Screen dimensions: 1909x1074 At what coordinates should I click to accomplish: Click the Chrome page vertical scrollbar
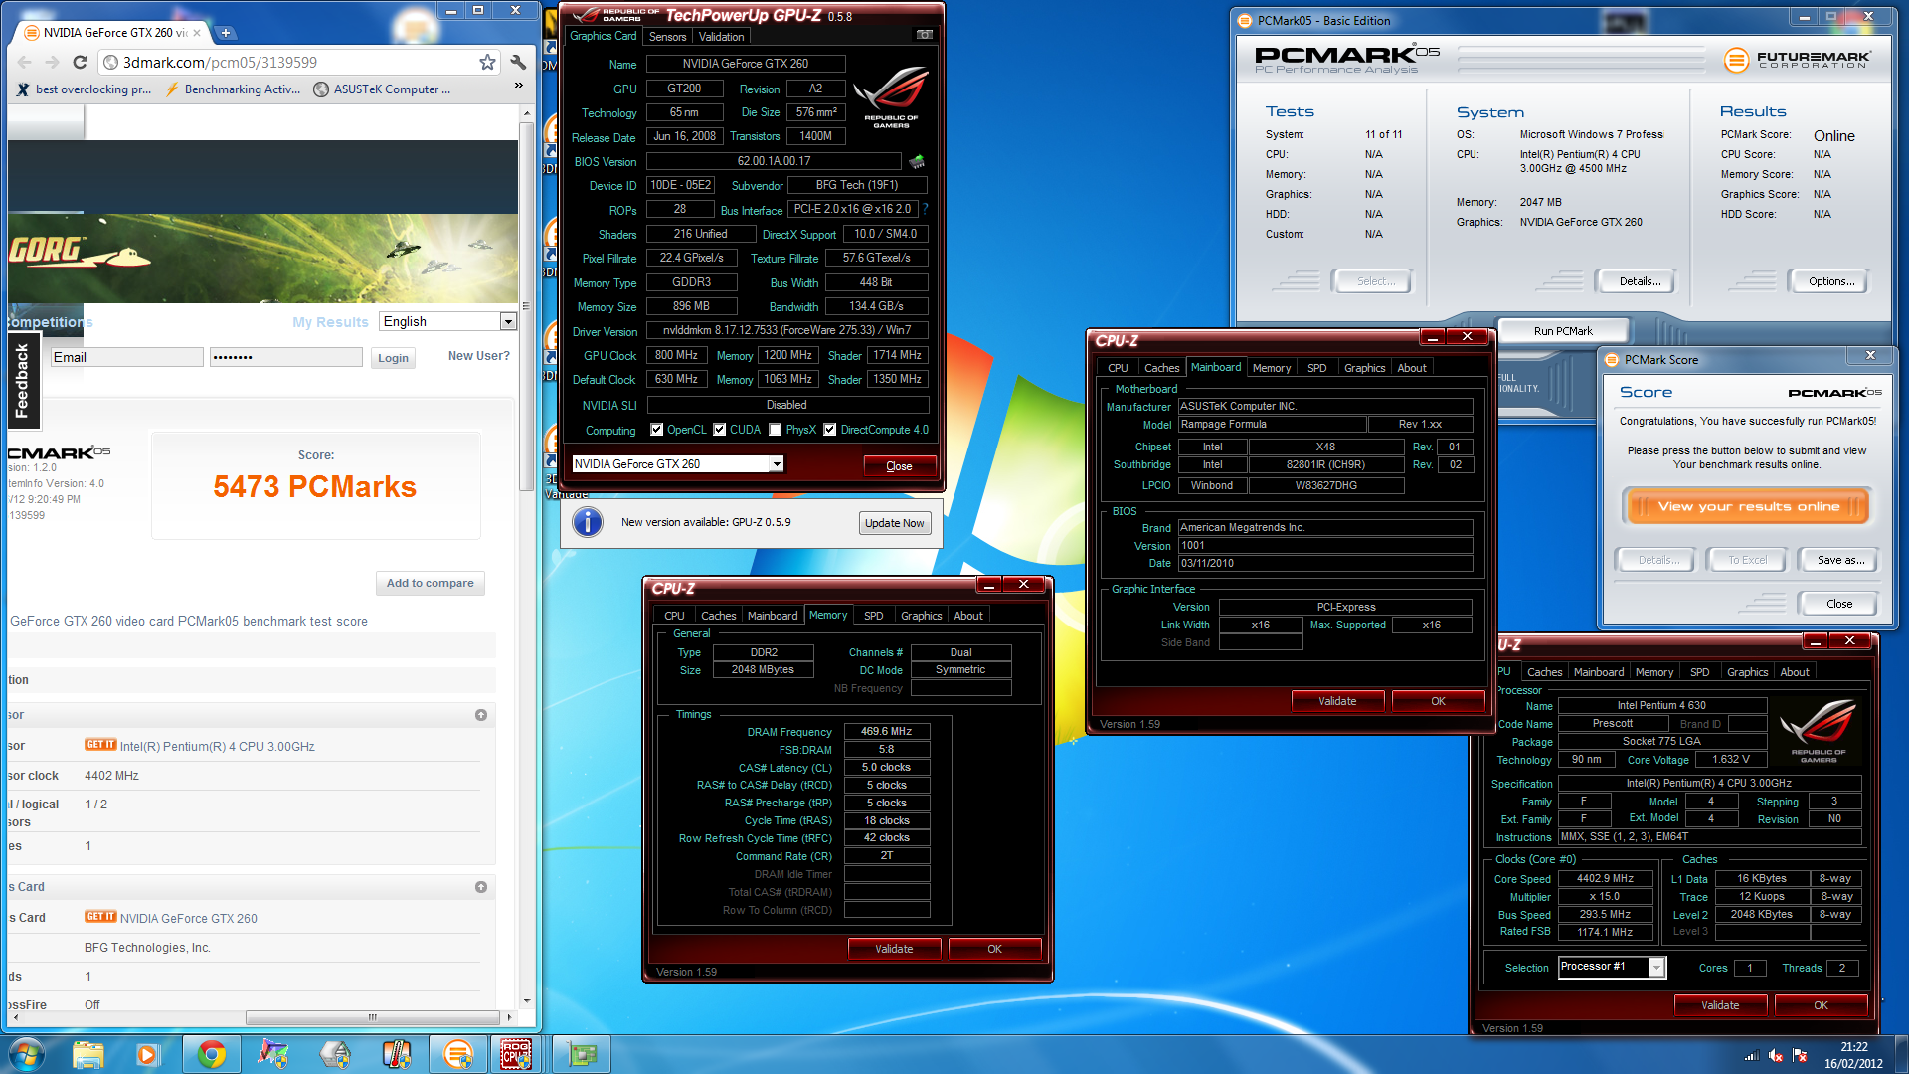(526, 305)
